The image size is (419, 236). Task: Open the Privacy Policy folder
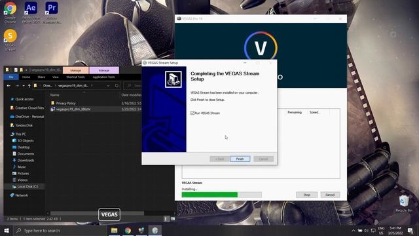tap(65, 103)
